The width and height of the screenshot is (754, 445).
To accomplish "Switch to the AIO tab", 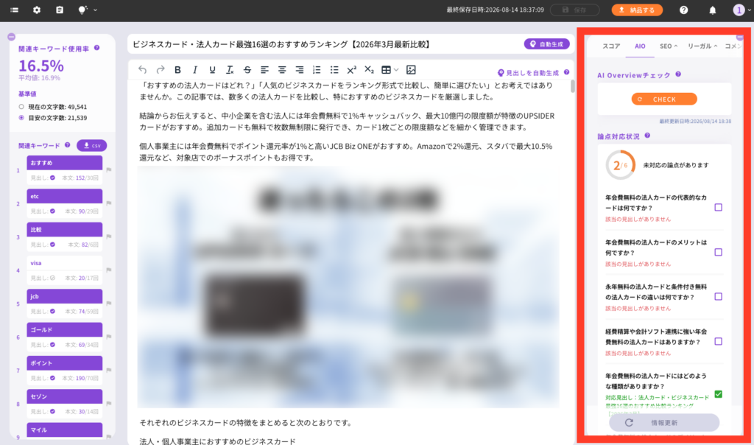I will (640, 46).
